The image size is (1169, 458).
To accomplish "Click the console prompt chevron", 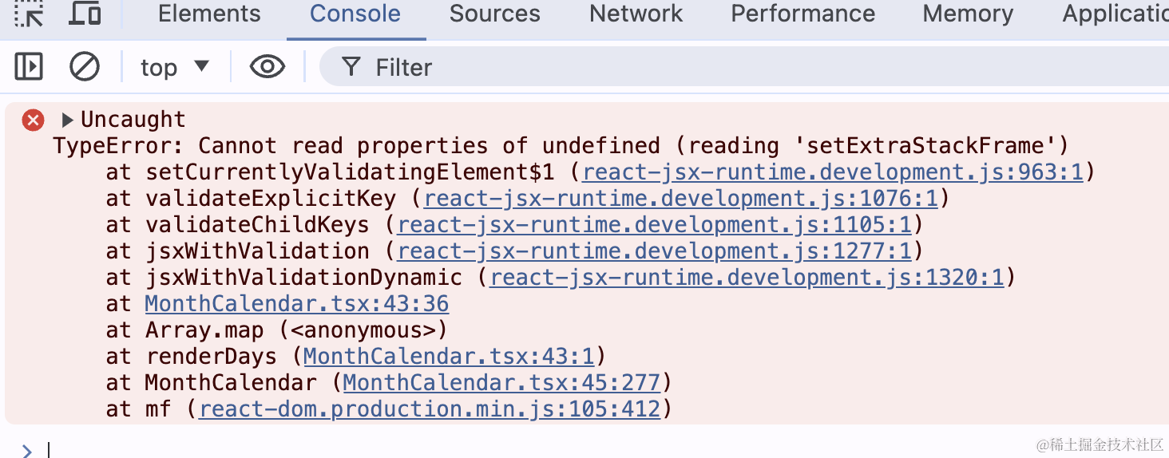I will tap(26, 451).
